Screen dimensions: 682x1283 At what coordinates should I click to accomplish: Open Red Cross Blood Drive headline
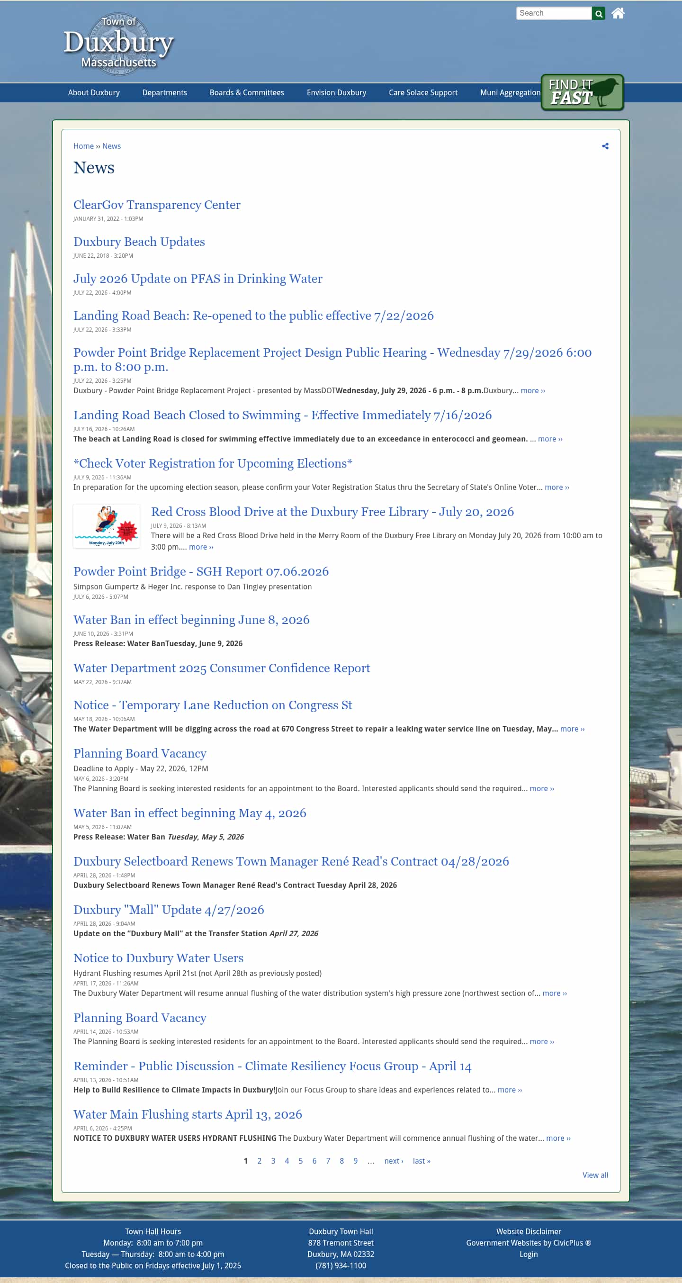pyautogui.click(x=332, y=512)
